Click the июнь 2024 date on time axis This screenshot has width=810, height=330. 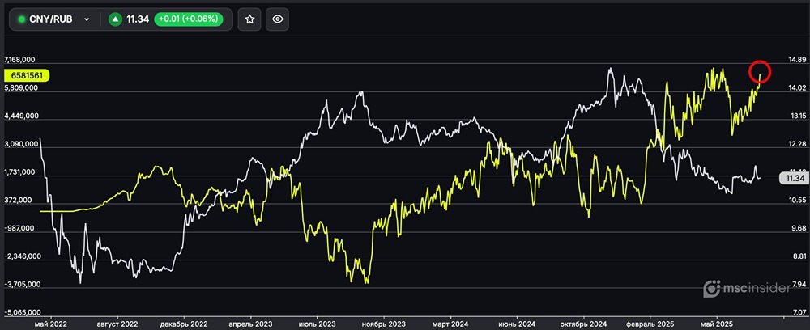(515, 324)
